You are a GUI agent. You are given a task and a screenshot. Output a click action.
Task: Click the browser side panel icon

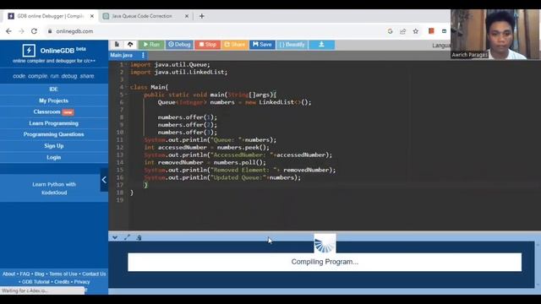(444, 31)
